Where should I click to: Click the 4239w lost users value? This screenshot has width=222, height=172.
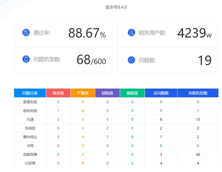click(194, 33)
